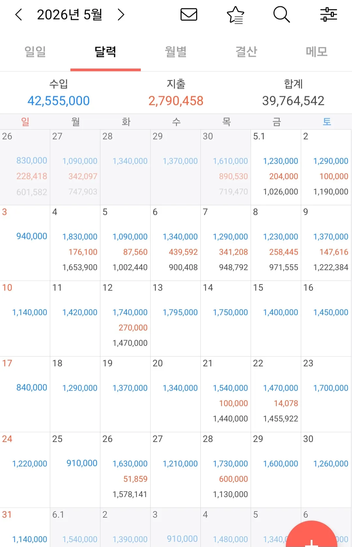Go to previous month with left chevron

[19, 15]
